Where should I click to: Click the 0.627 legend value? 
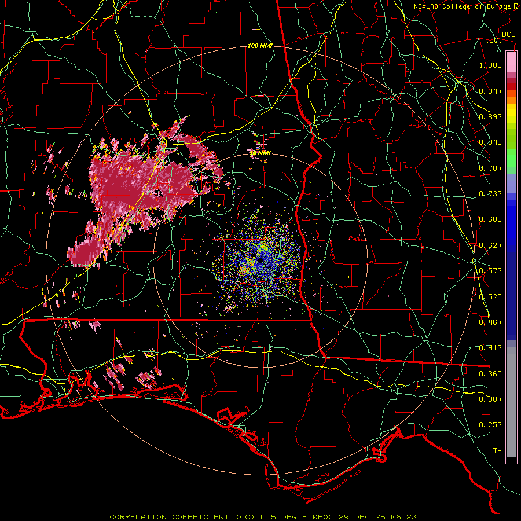[490, 245]
